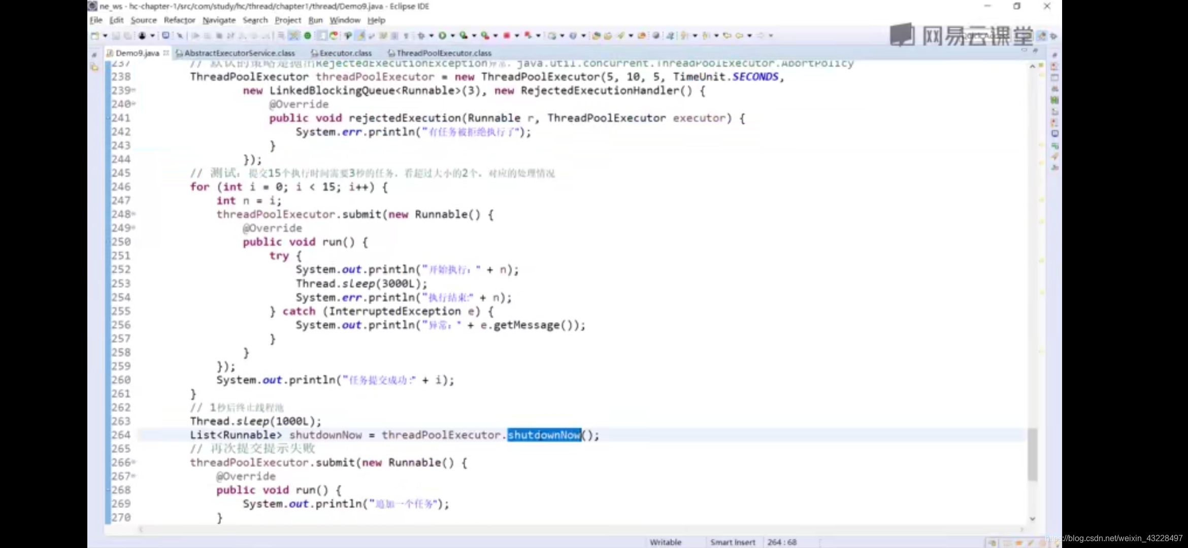Click the Package Explorer icon in left trim
This screenshot has height=548, width=1188.
click(x=94, y=67)
